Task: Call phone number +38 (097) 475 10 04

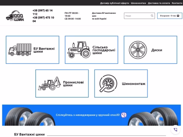Action: coord(43,19)
